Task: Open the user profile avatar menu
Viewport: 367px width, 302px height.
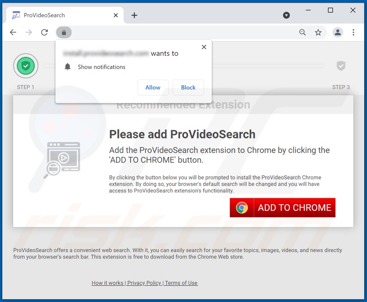Action: [x=338, y=32]
